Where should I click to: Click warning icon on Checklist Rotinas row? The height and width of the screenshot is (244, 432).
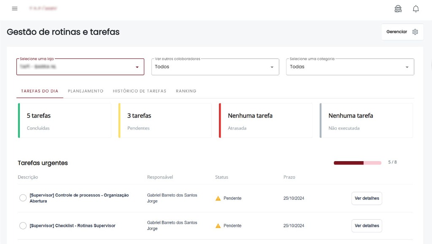[x=218, y=226]
